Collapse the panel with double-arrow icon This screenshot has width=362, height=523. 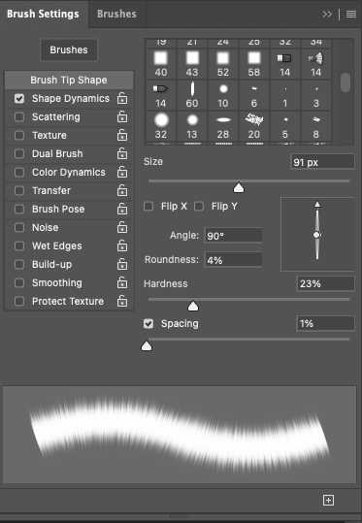tap(327, 14)
